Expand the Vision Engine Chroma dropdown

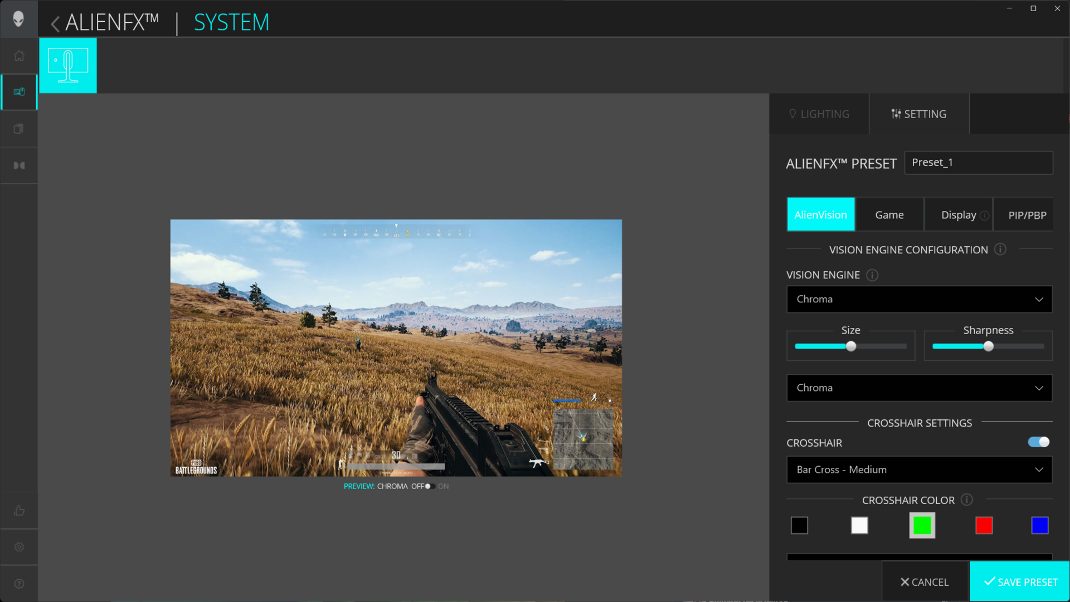(919, 300)
